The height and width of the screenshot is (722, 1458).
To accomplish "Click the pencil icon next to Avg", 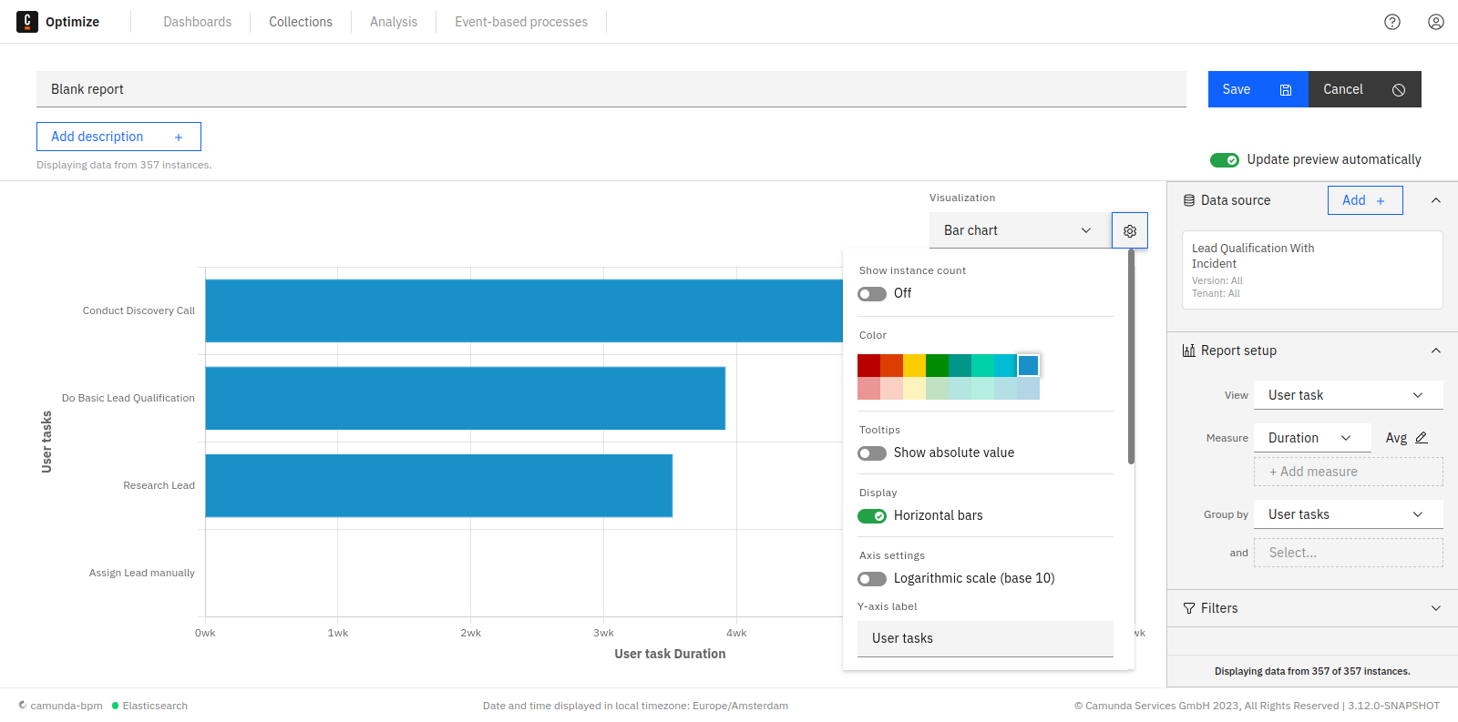I will click(x=1421, y=438).
